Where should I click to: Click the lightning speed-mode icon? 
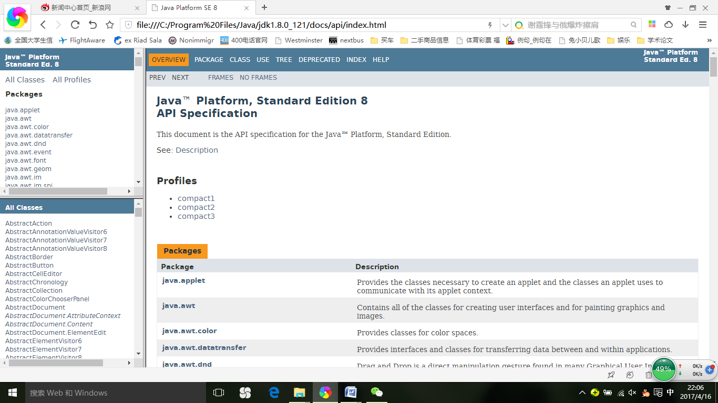(x=490, y=25)
